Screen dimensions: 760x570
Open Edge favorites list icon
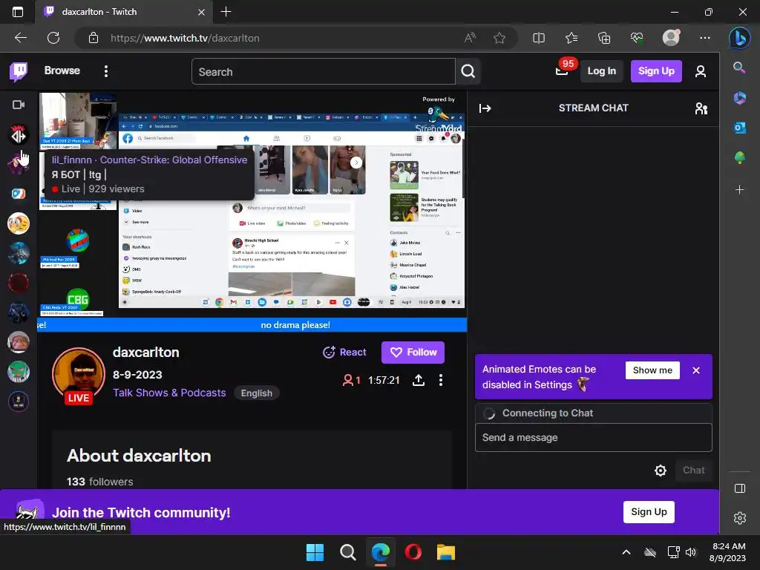571,38
